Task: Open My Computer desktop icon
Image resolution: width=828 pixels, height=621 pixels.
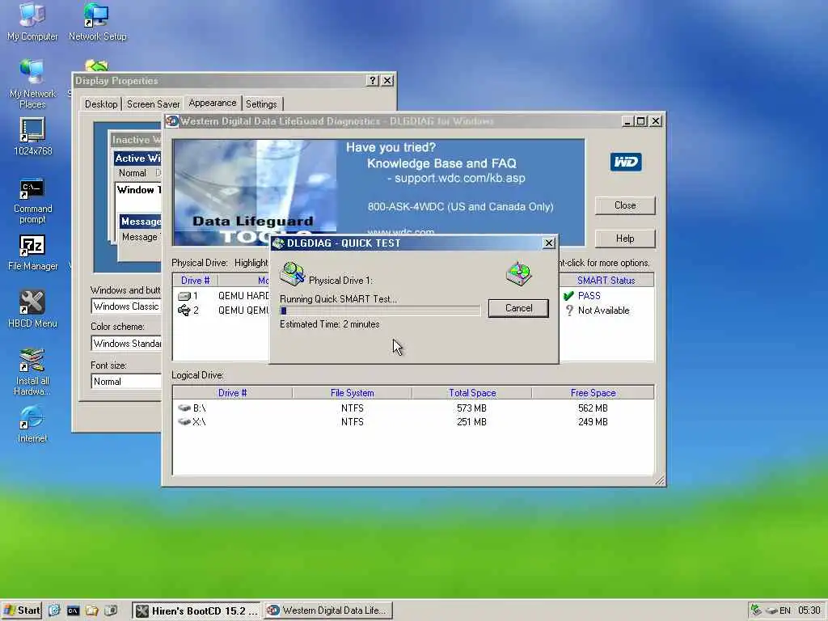Action: click(x=32, y=22)
